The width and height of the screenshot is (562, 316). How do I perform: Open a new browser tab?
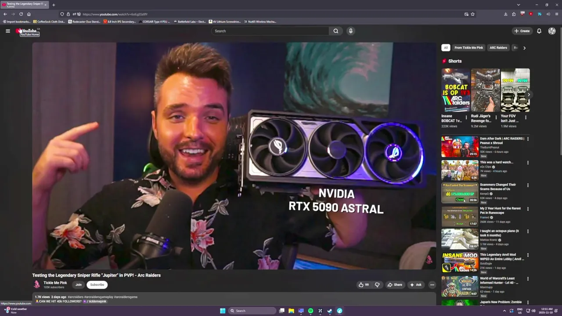[x=54, y=5]
